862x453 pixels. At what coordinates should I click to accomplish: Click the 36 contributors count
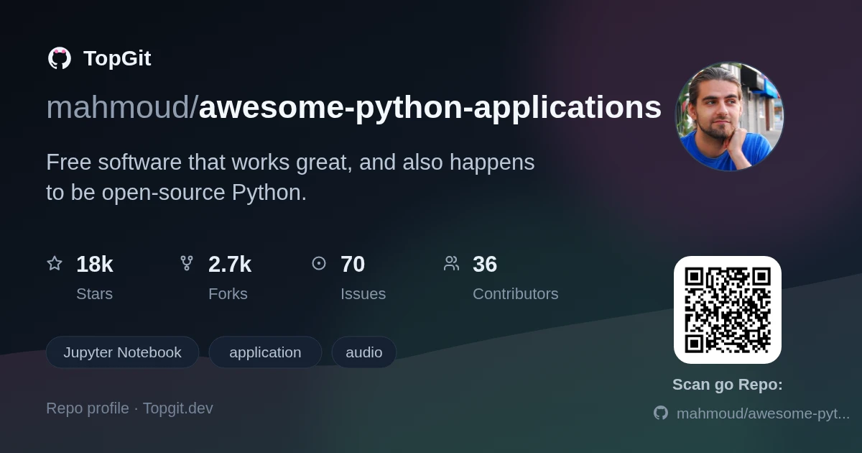[485, 265]
